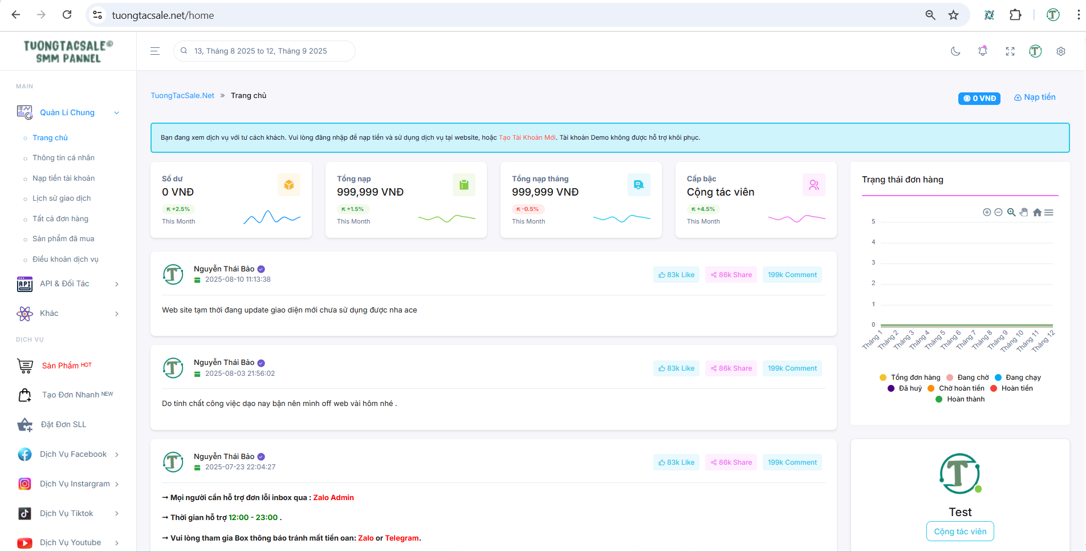This screenshot has width=1086, height=552.
Task: Click the Nạp tiền link
Action: [1035, 98]
